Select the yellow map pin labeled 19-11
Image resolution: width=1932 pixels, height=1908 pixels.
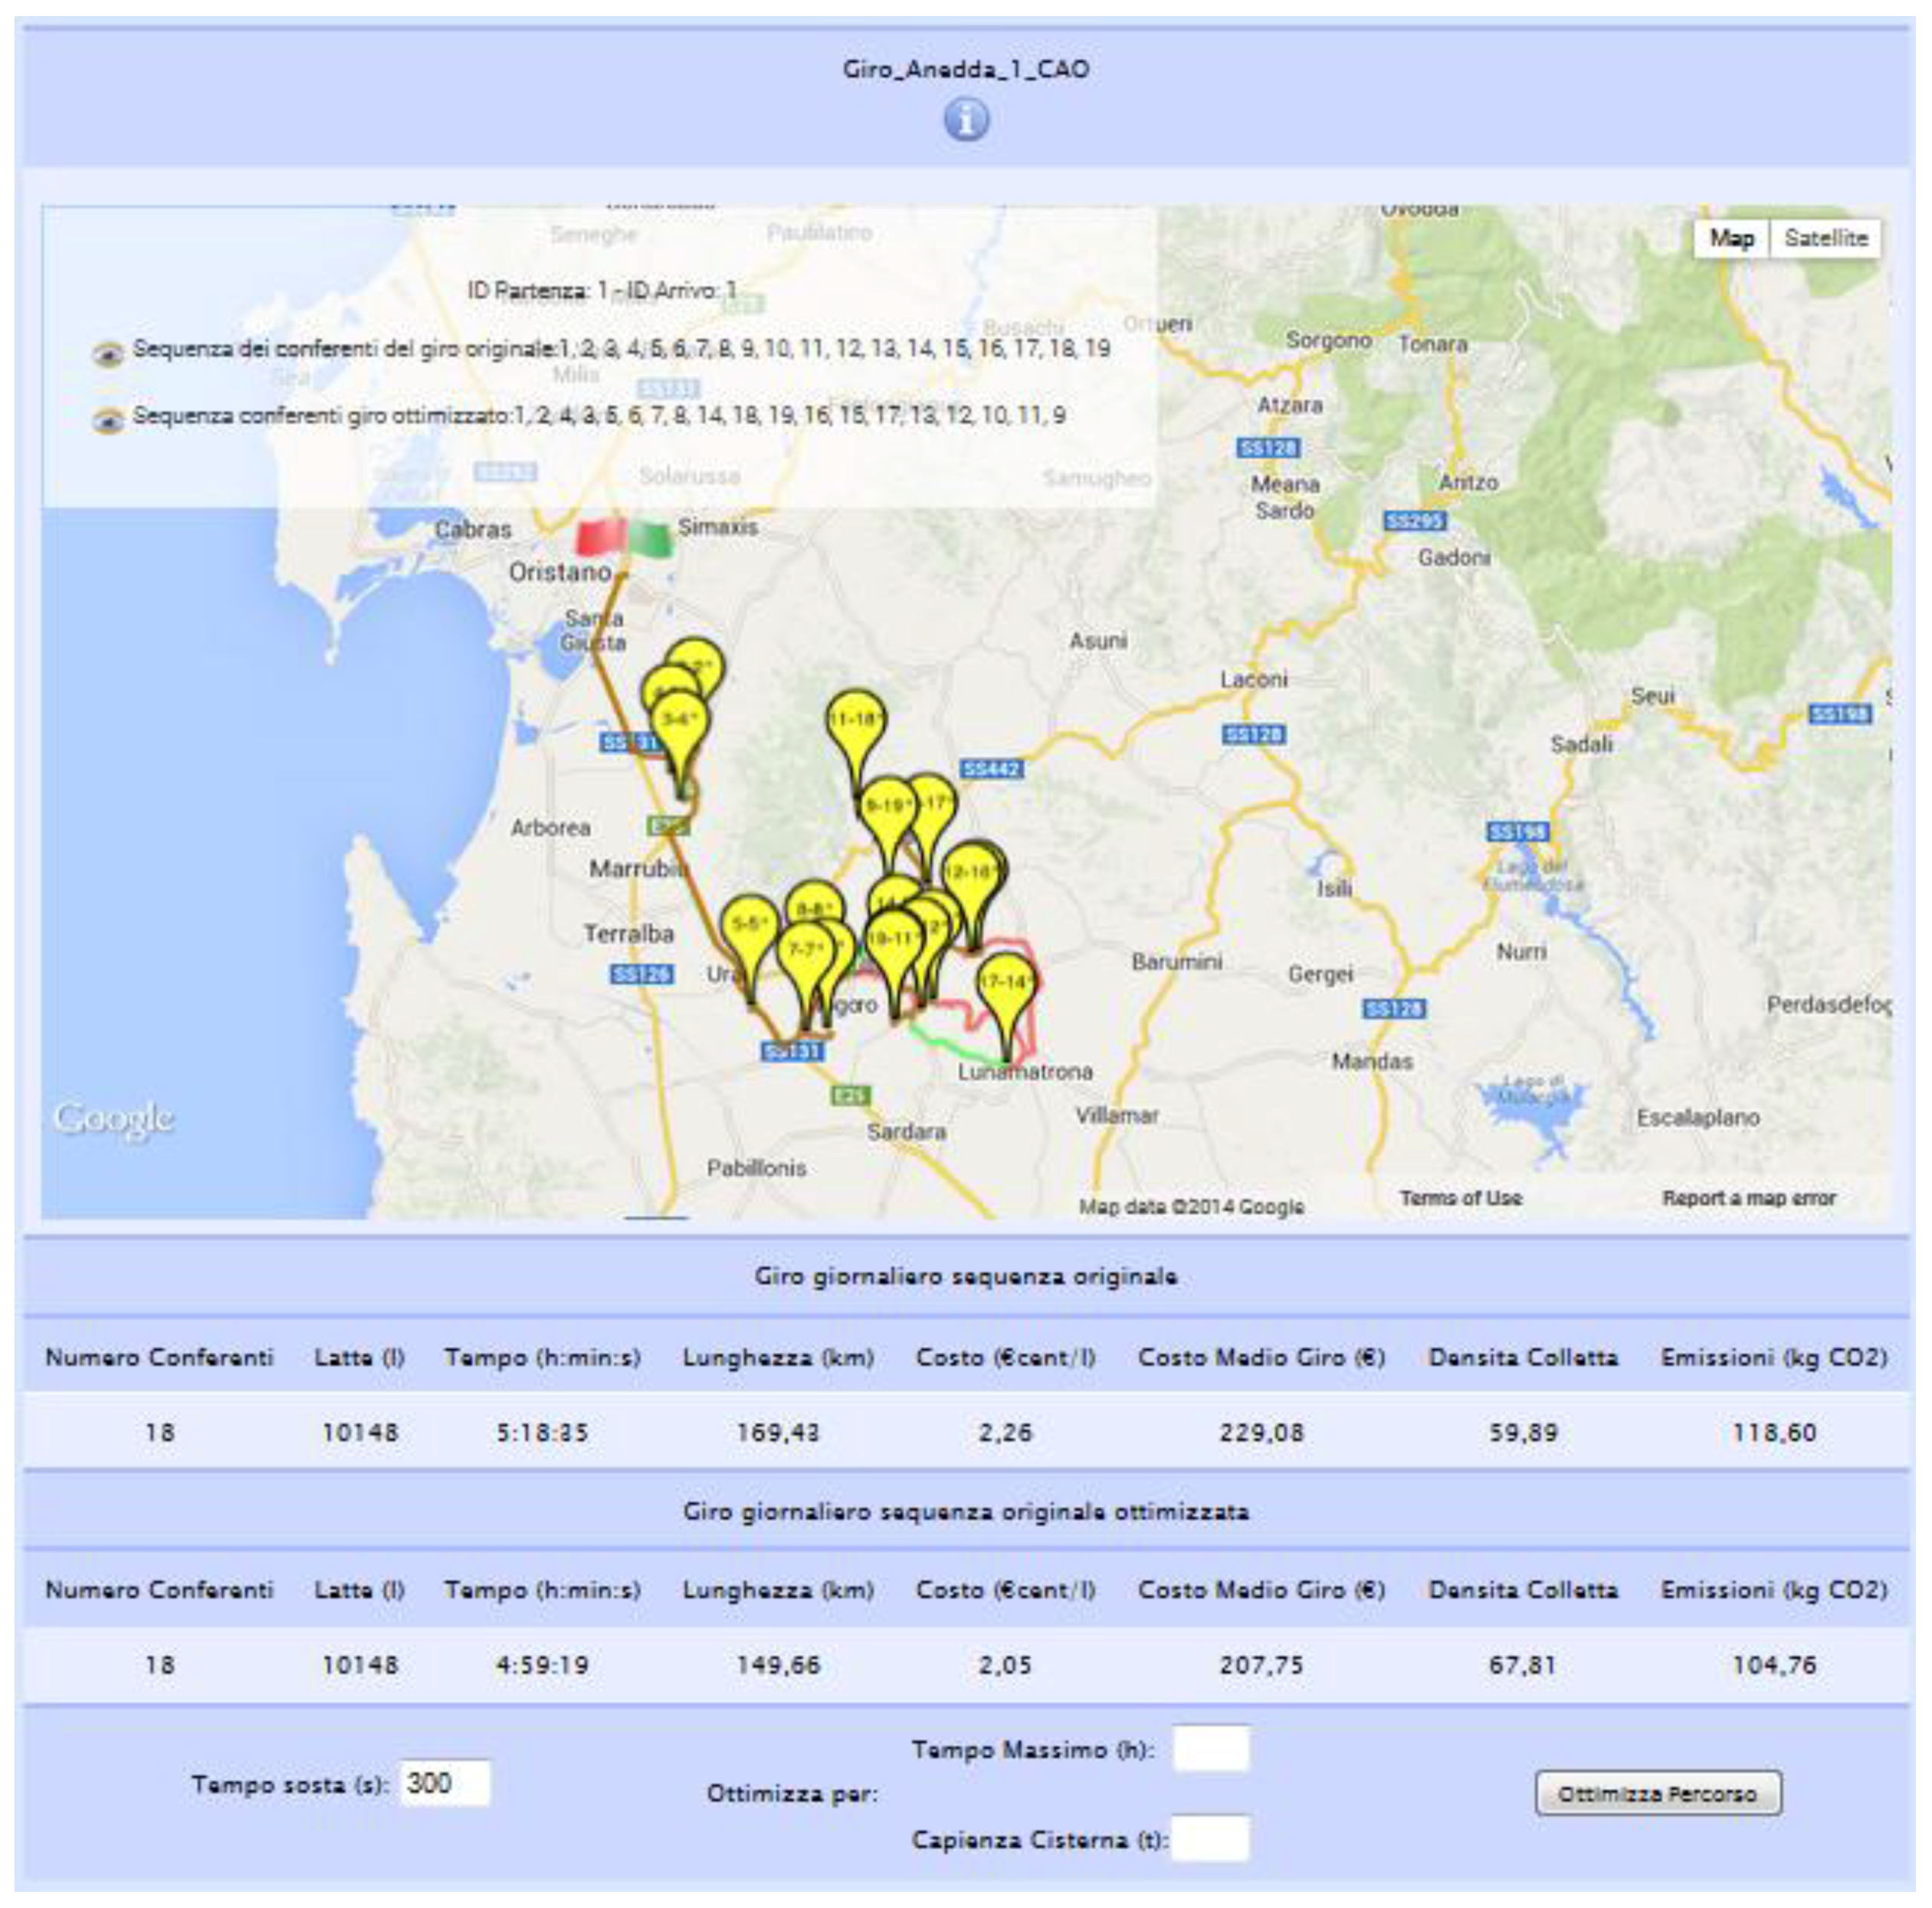click(x=893, y=940)
